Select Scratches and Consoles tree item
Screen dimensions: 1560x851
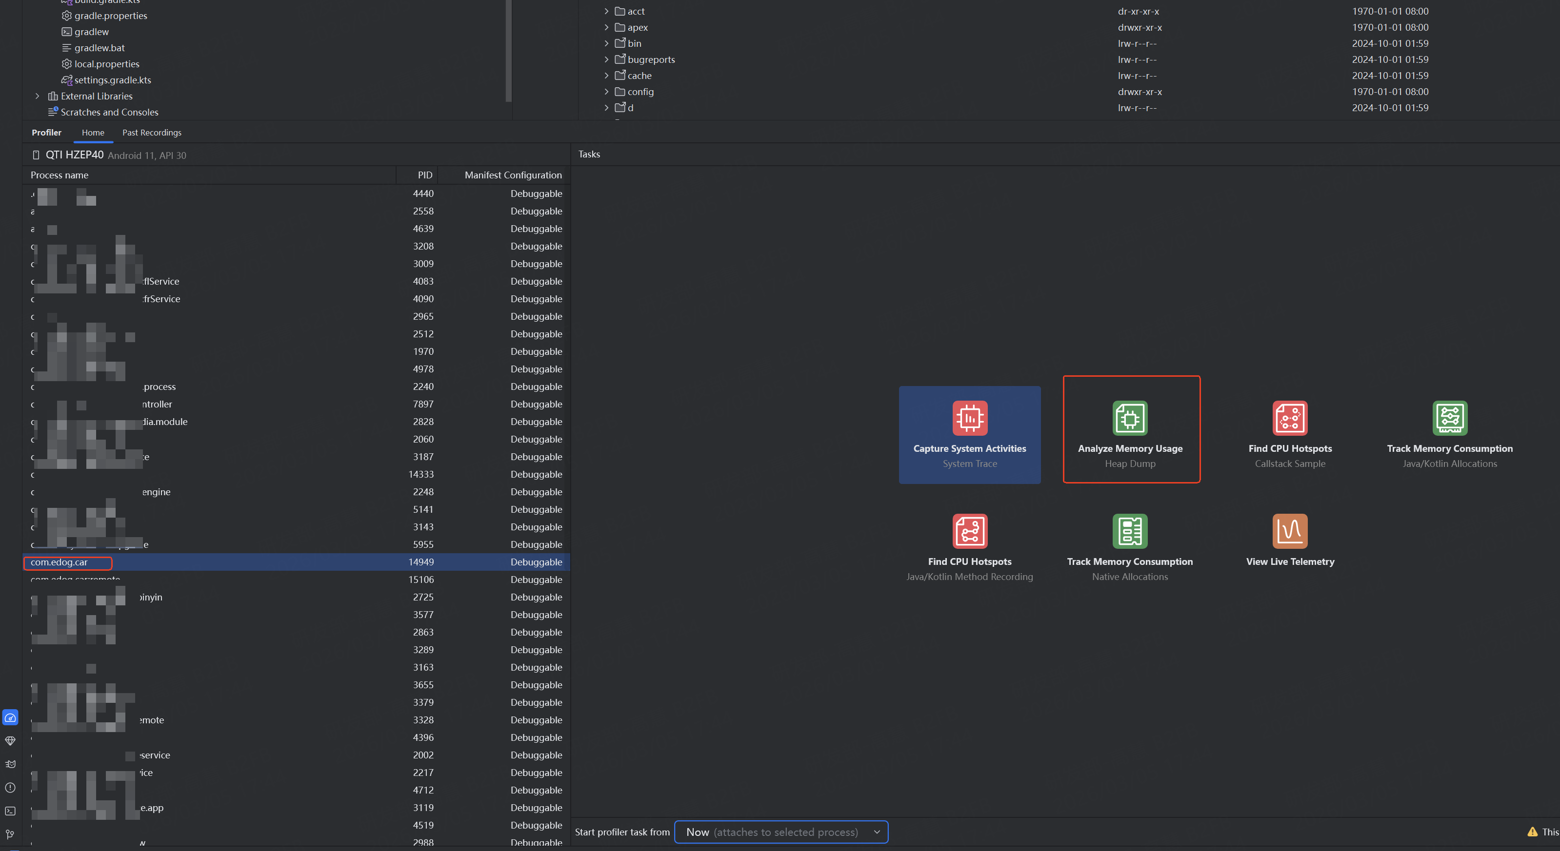point(110,112)
